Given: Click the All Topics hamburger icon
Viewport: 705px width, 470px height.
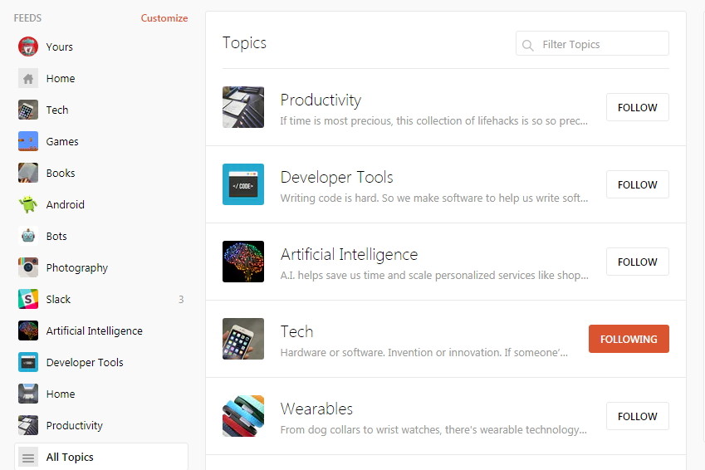Looking at the screenshot, I should [28, 457].
